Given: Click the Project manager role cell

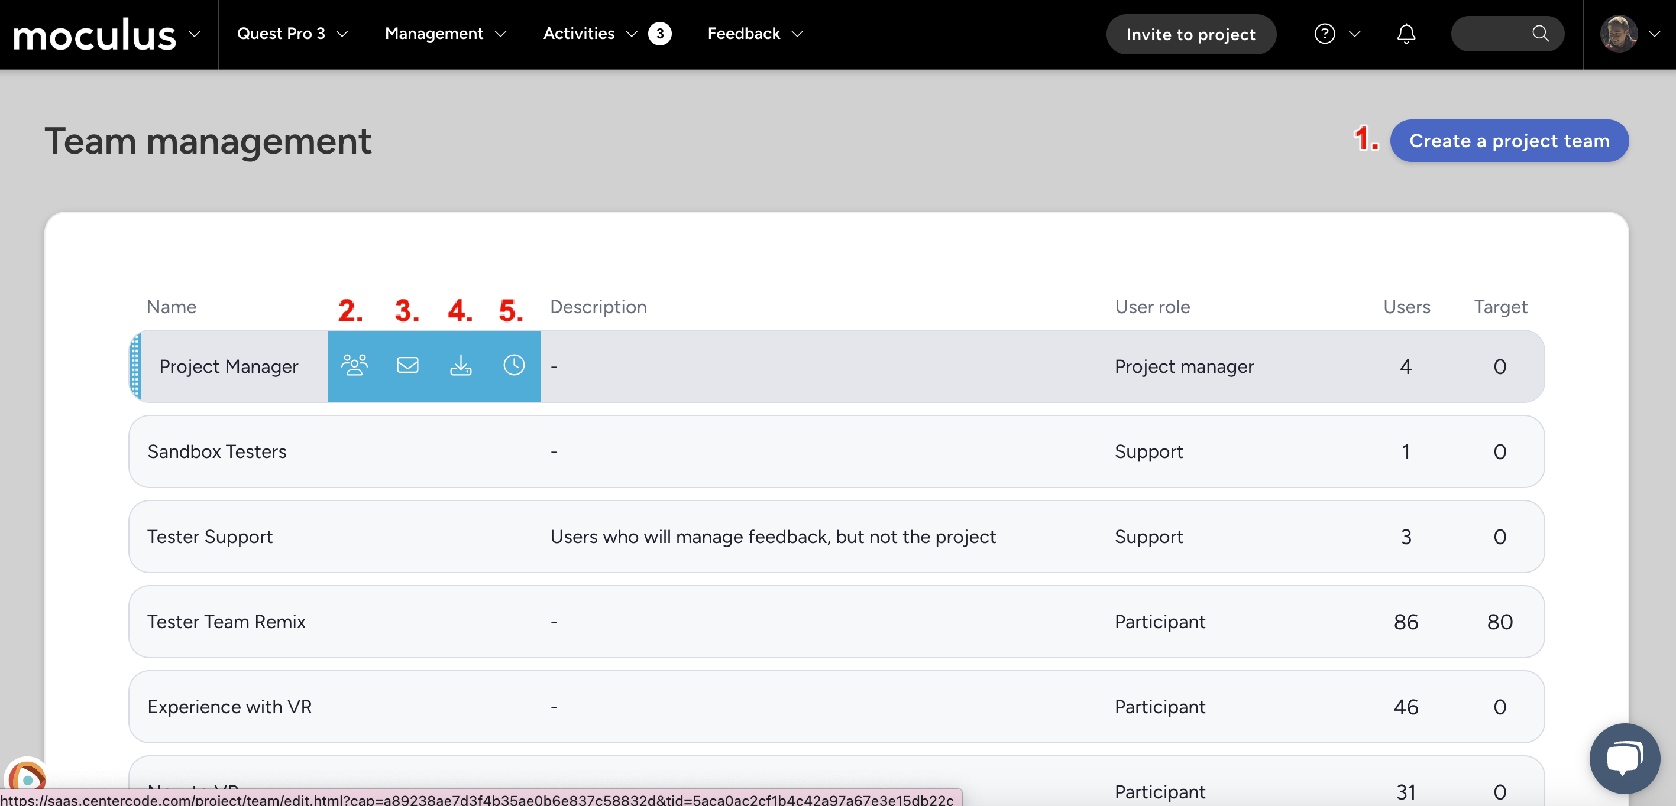Looking at the screenshot, I should click(1184, 366).
